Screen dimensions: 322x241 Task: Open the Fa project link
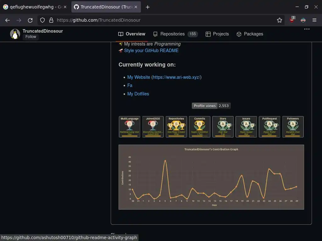130,85
